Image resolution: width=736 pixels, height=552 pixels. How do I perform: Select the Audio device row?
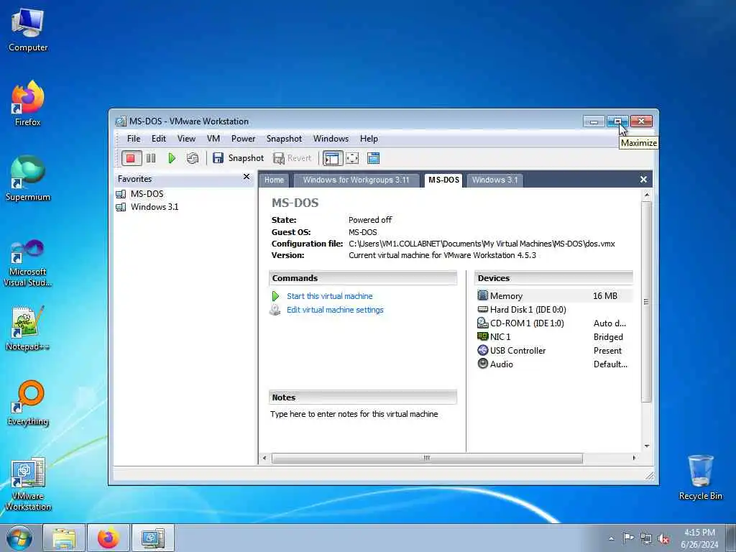tap(554, 364)
